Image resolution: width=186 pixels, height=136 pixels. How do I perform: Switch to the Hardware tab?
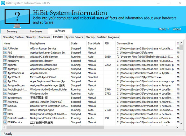(x=36, y=31)
